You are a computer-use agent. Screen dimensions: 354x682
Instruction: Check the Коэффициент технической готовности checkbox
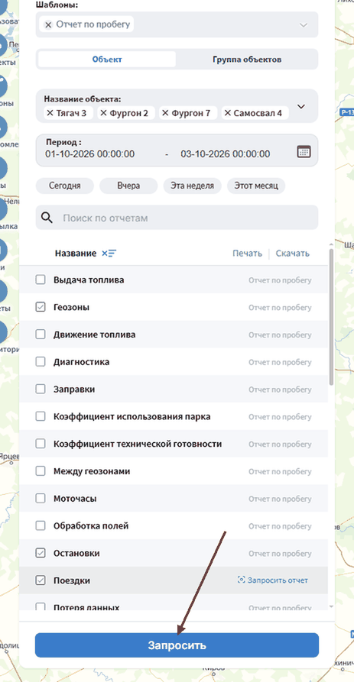[x=41, y=444]
